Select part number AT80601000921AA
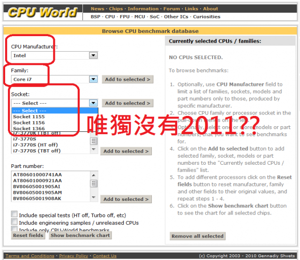The height and width of the screenshot is (260, 300). point(51,181)
